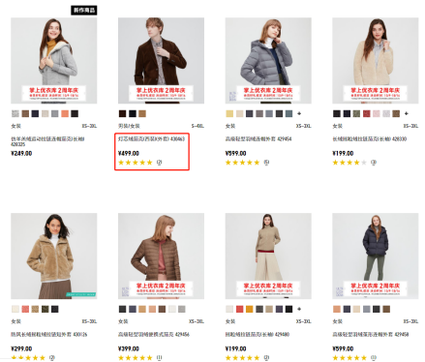Image resolution: width=425 pixels, height=362 pixels.
Task: Choose peach swatch of navy puffer jacket 429458
Action: (x=337, y=309)
